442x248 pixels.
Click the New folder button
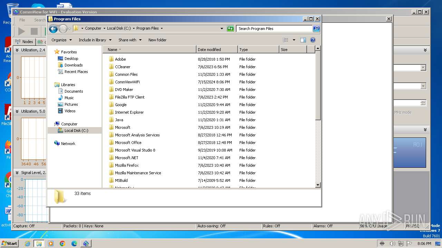(x=157, y=40)
